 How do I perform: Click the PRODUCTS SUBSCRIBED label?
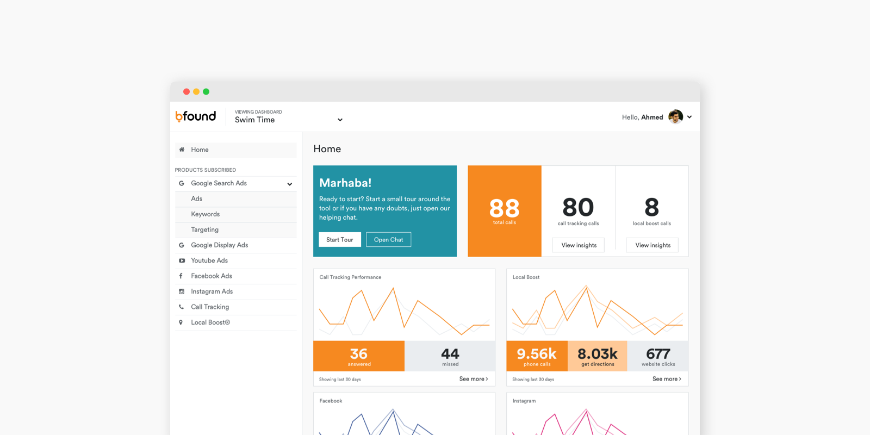pos(206,170)
